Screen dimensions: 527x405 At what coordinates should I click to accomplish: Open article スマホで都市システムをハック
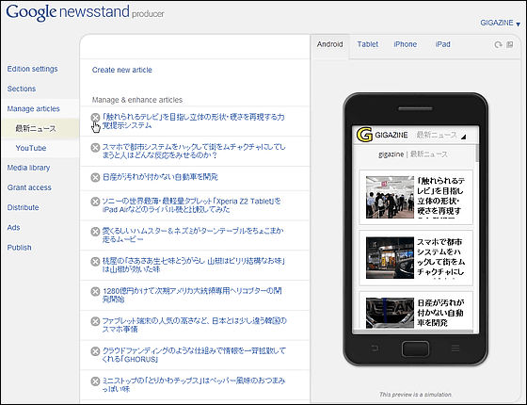pos(194,151)
